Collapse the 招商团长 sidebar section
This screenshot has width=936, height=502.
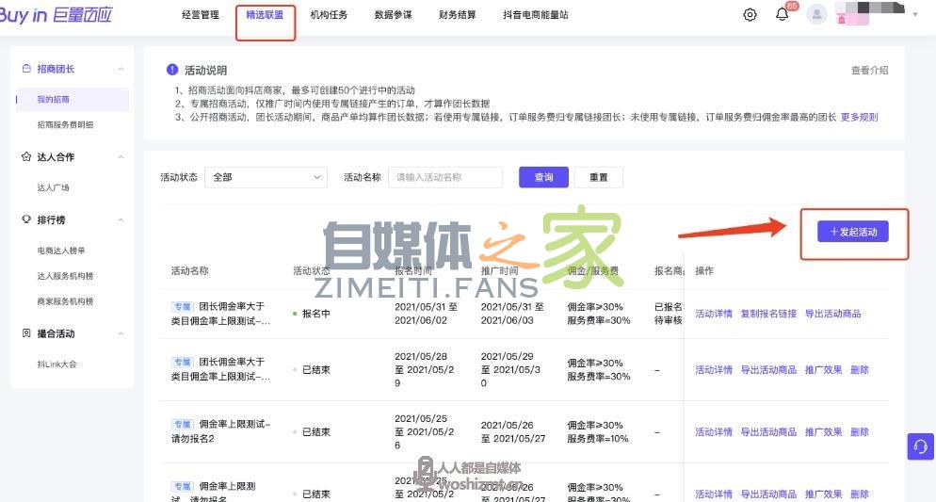[x=121, y=70]
